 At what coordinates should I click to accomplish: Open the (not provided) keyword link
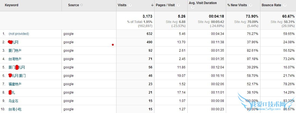tap(19, 34)
